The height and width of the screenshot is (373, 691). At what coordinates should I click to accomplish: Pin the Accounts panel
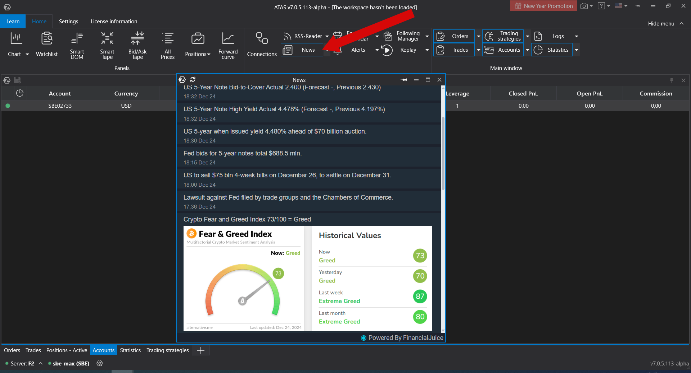coord(672,80)
